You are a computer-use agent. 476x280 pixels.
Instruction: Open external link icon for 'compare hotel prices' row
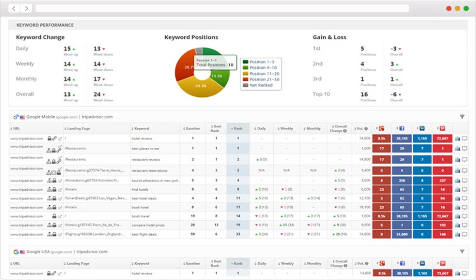coord(60,225)
